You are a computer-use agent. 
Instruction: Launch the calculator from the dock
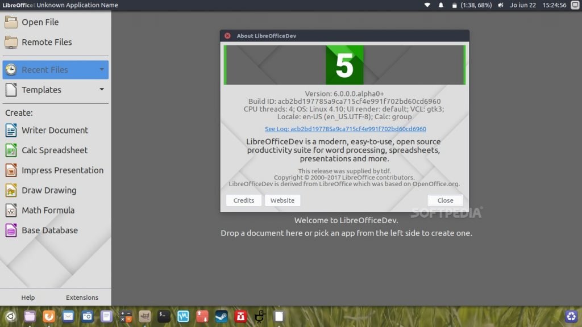126,316
